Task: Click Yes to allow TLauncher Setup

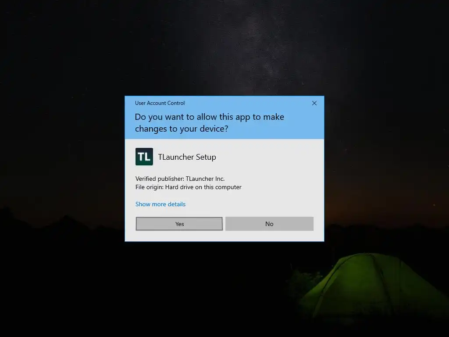Action: pyautogui.click(x=179, y=224)
